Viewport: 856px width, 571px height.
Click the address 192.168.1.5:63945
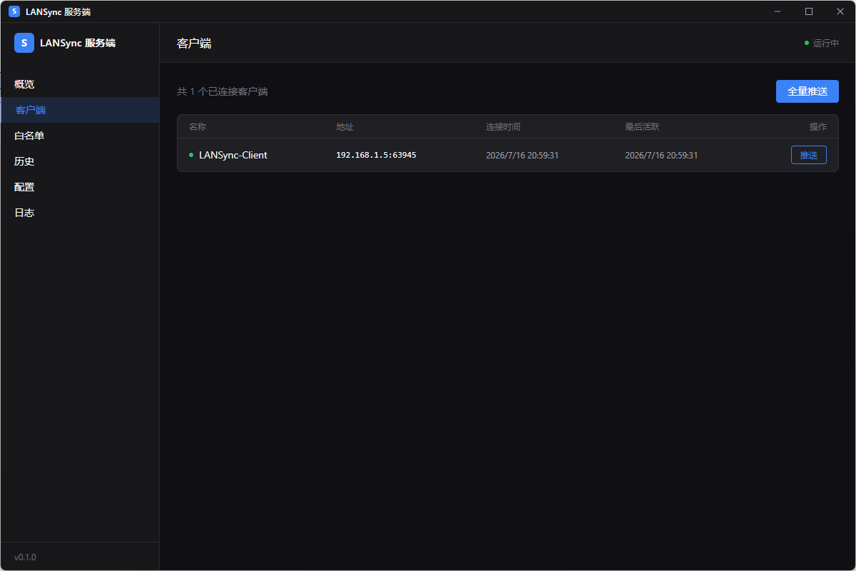[x=376, y=155]
